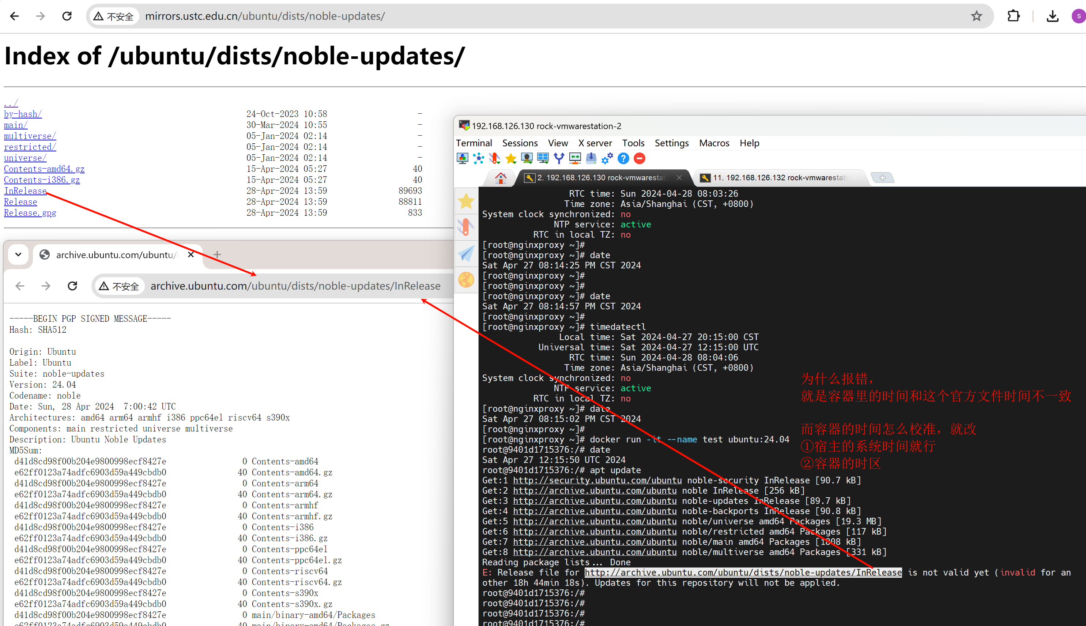
Task: Bookmark the USTC mirror page with the star
Action: point(976,16)
